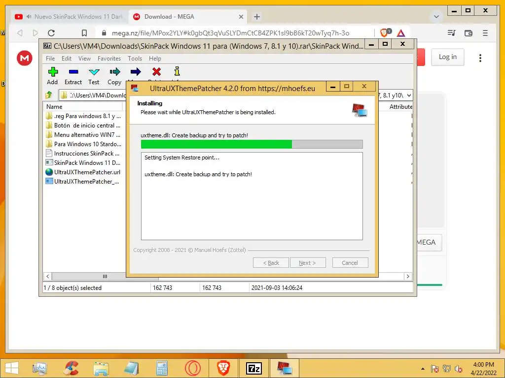
Task: Click the bookmark icon in Brave toolbar
Action: click(84, 33)
